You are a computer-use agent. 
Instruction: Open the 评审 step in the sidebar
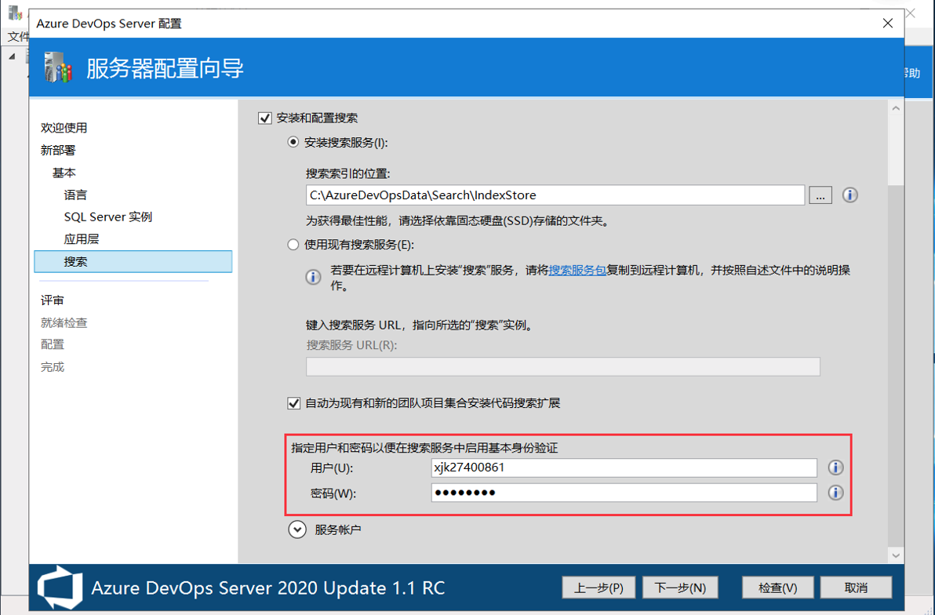52,300
